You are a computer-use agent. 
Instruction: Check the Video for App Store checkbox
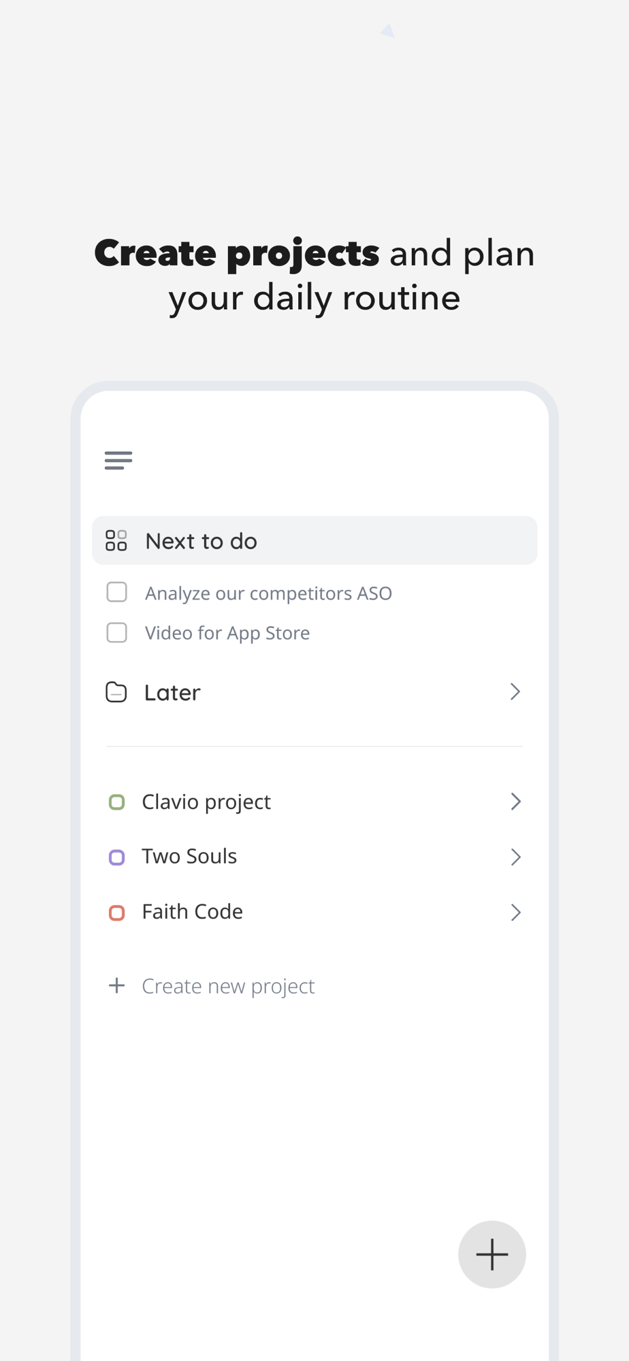point(117,633)
